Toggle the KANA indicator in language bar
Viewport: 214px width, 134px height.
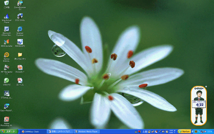pyautogui.click(x=171, y=132)
